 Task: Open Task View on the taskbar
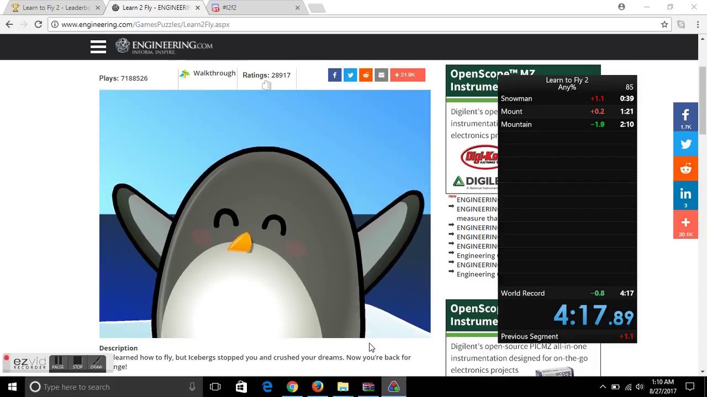pyautogui.click(x=215, y=387)
